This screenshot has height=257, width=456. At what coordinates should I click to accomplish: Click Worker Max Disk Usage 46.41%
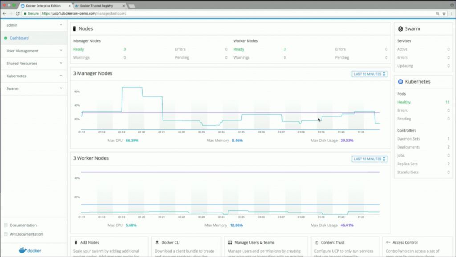click(x=347, y=225)
